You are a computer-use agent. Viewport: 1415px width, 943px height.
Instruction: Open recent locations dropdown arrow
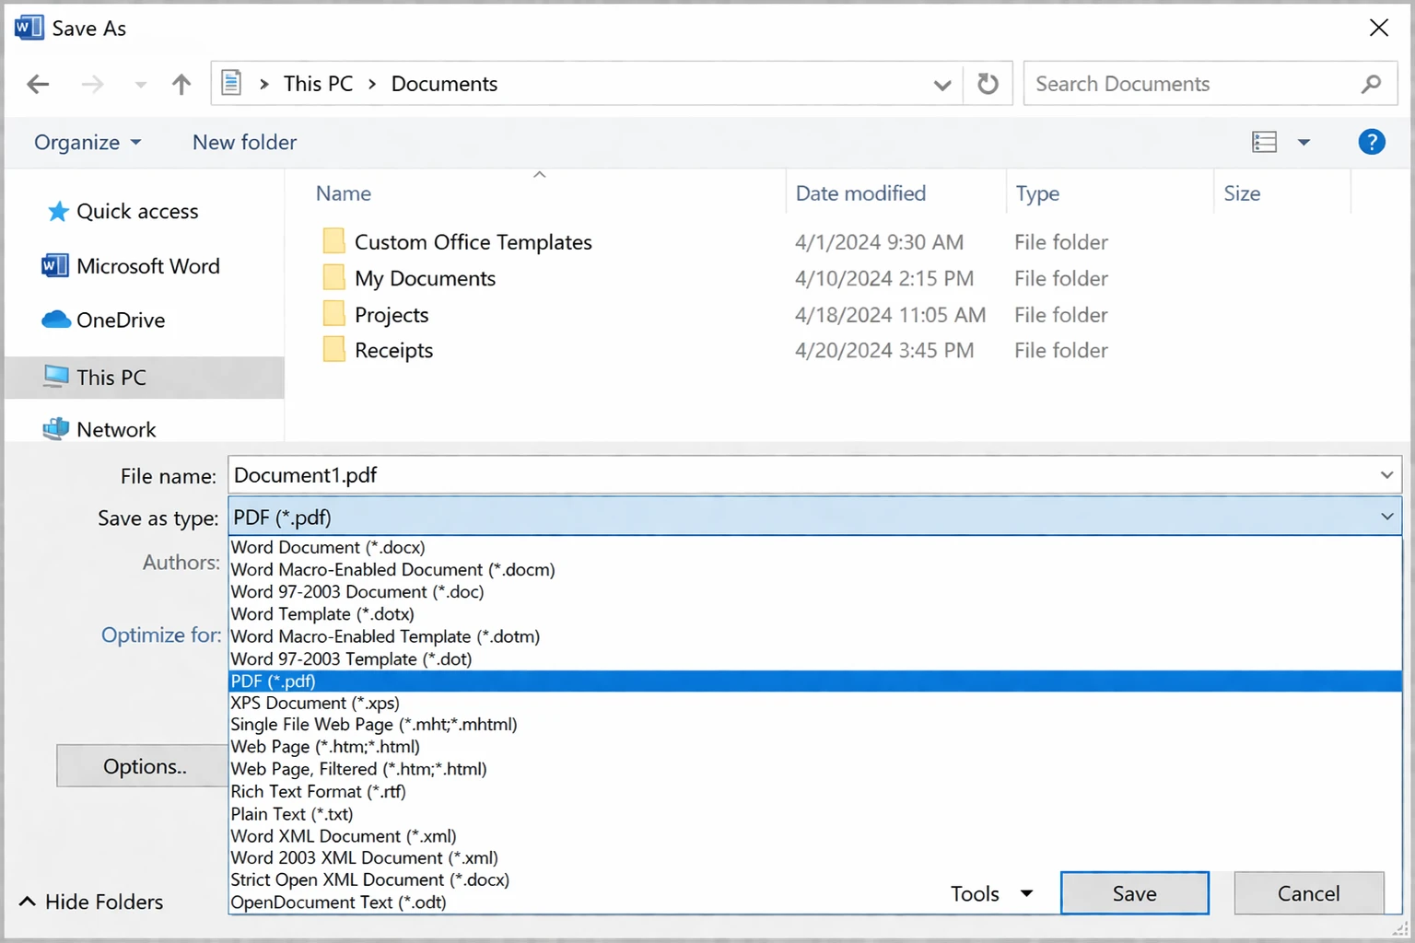point(140,85)
